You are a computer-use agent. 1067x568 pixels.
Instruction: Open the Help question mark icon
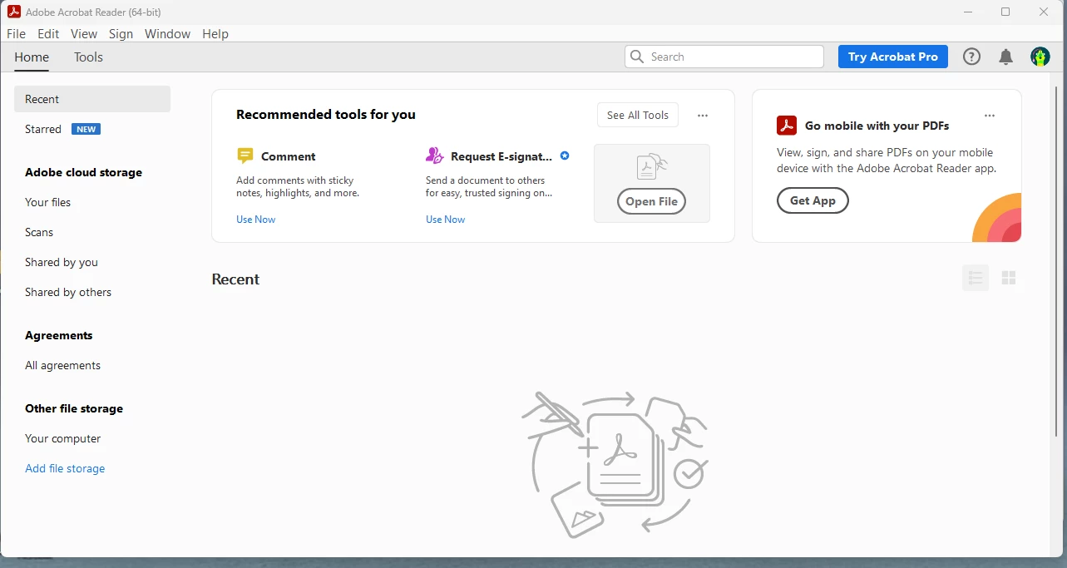point(971,57)
